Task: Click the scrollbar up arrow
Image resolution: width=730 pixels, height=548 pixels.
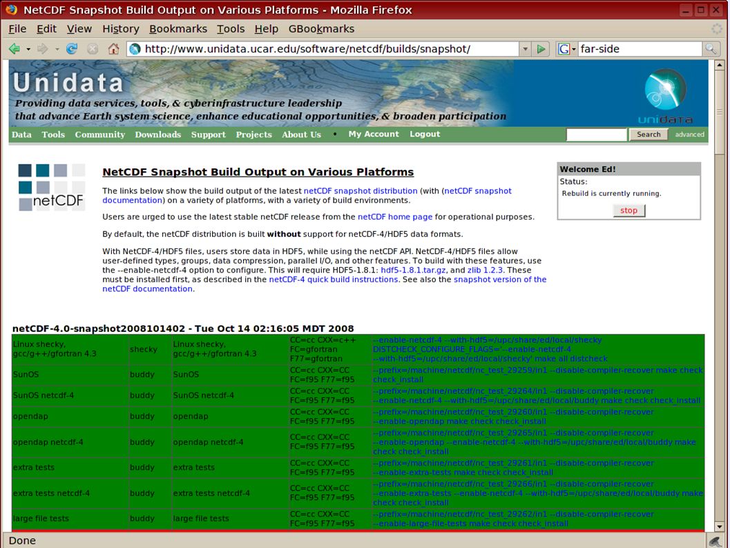Action: (x=719, y=65)
